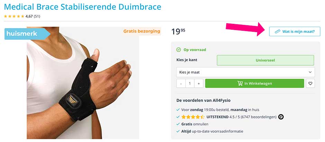Select the Universeel side option
The width and height of the screenshot is (325, 142).
pyautogui.click(x=265, y=60)
